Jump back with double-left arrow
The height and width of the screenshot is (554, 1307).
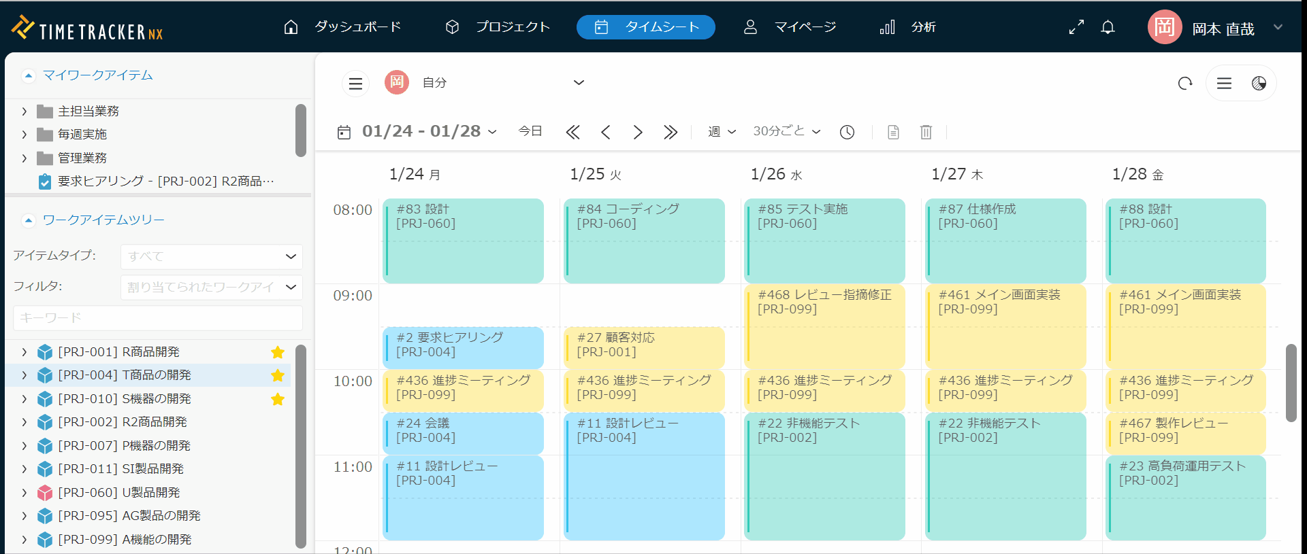pyautogui.click(x=573, y=132)
